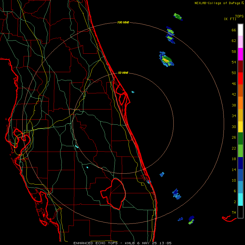Click the 26 scale label
245x245 pixels.
pos(234,137)
